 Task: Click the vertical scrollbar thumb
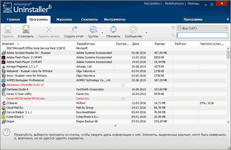[x=228, y=54]
